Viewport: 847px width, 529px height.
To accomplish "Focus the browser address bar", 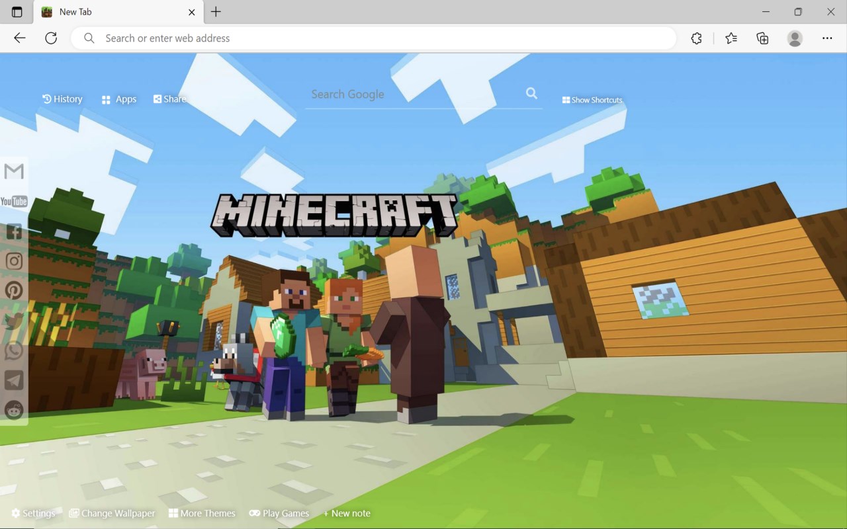I will (x=374, y=38).
